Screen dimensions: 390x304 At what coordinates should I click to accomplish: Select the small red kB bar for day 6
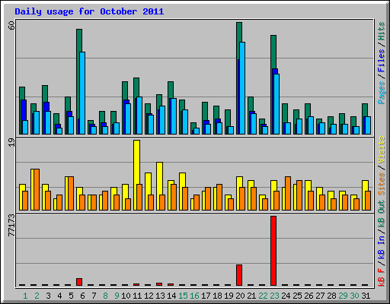(79, 282)
